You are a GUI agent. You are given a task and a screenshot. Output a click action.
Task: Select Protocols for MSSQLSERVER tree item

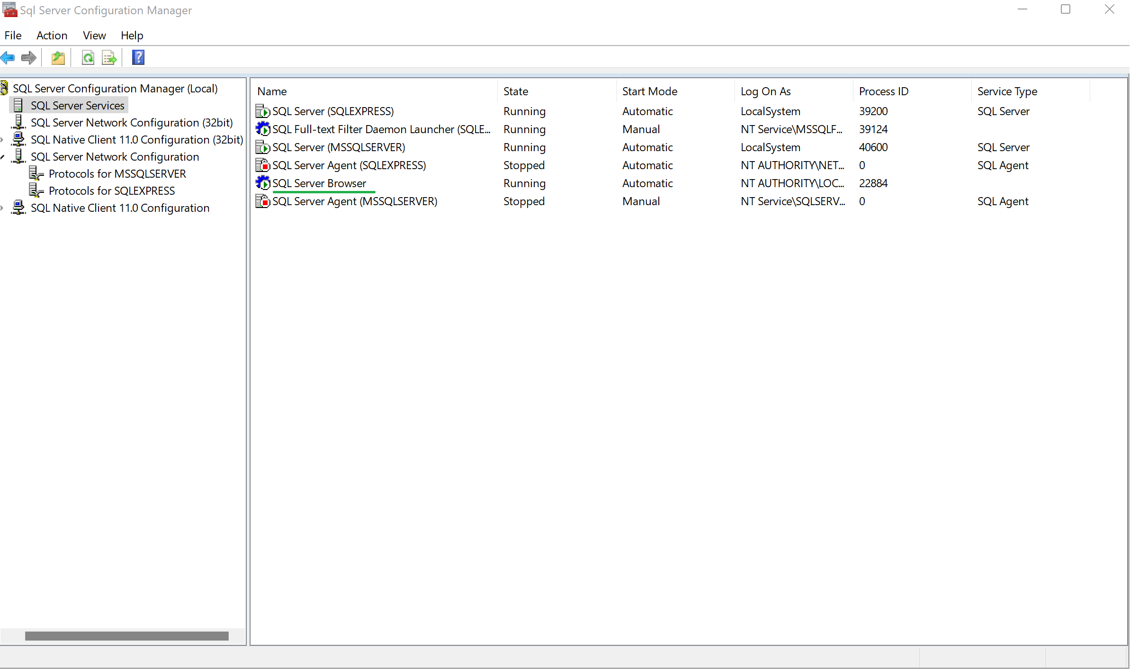point(117,173)
